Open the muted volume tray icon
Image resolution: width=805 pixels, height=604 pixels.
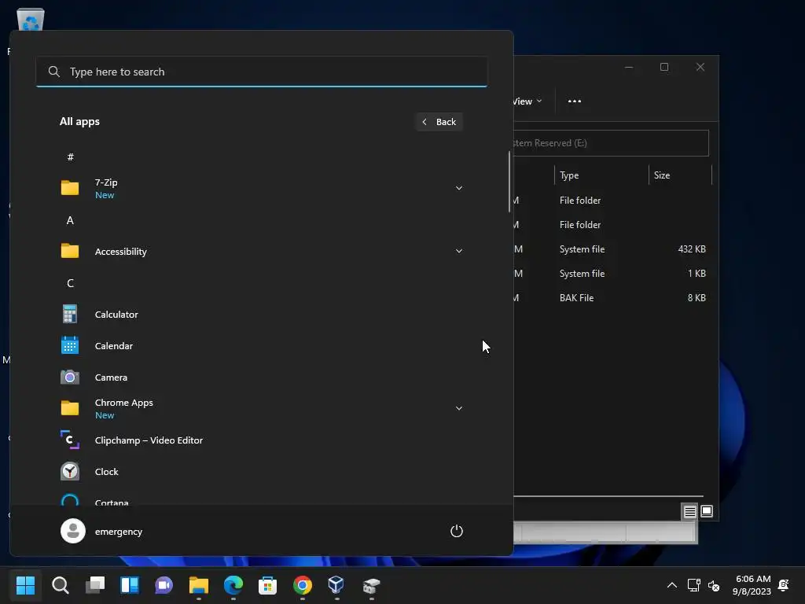click(714, 585)
